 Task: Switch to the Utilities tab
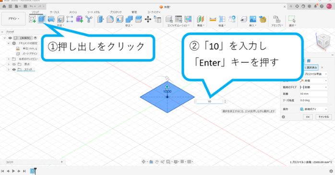pyautogui.click(x=154, y=12)
